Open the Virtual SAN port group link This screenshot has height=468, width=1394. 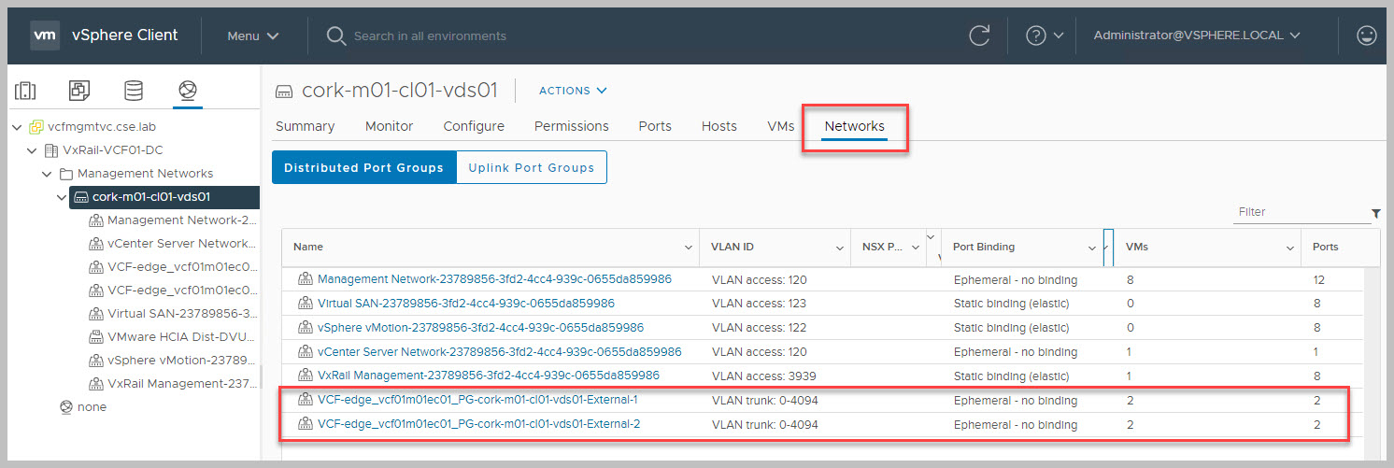coord(465,304)
